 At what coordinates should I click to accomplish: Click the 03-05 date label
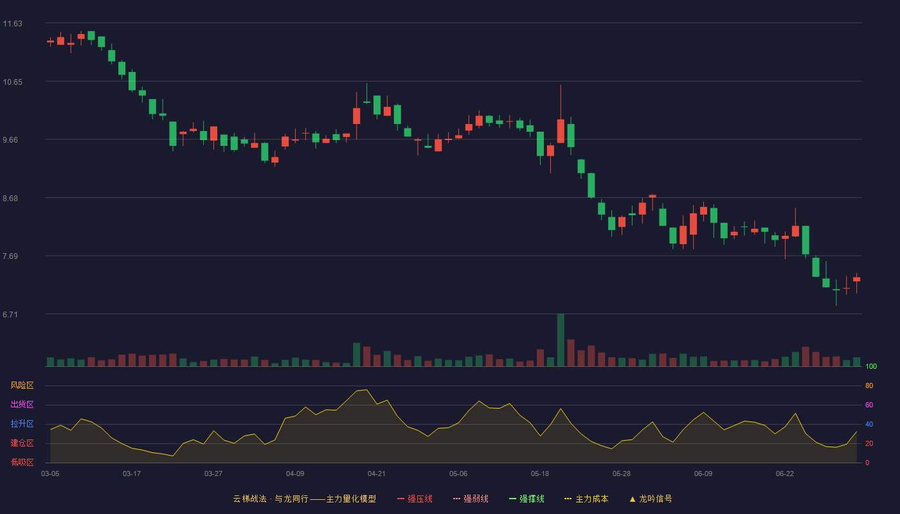pos(50,474)
